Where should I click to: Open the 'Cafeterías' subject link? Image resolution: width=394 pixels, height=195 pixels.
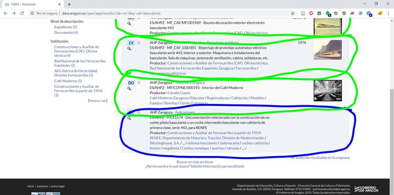pos(240,98)
